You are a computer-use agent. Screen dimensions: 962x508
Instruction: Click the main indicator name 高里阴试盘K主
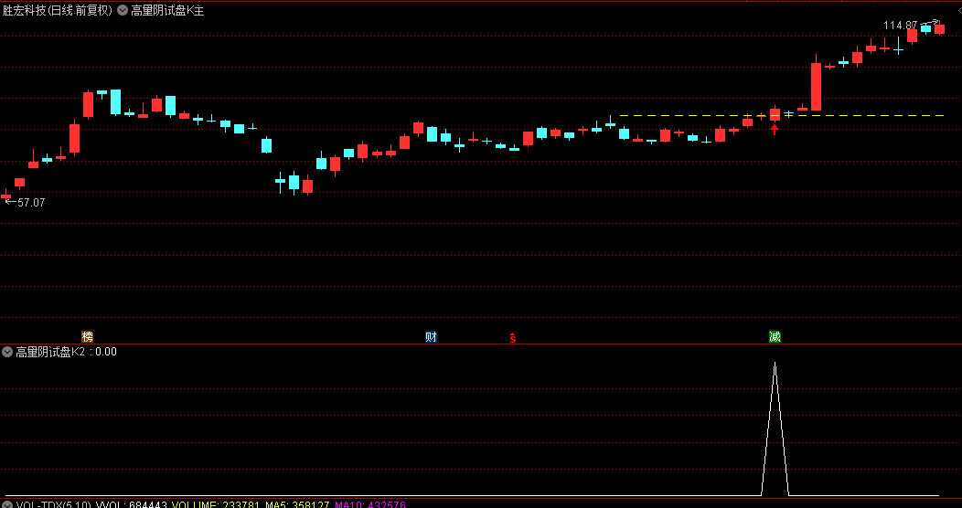tap(167, 10)
